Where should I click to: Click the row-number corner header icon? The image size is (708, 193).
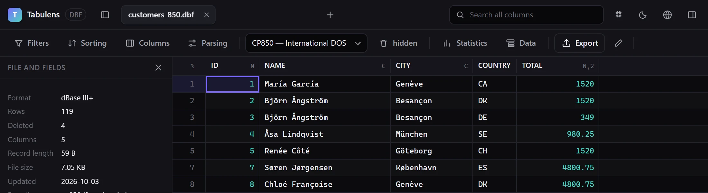(x=192, y=66)
